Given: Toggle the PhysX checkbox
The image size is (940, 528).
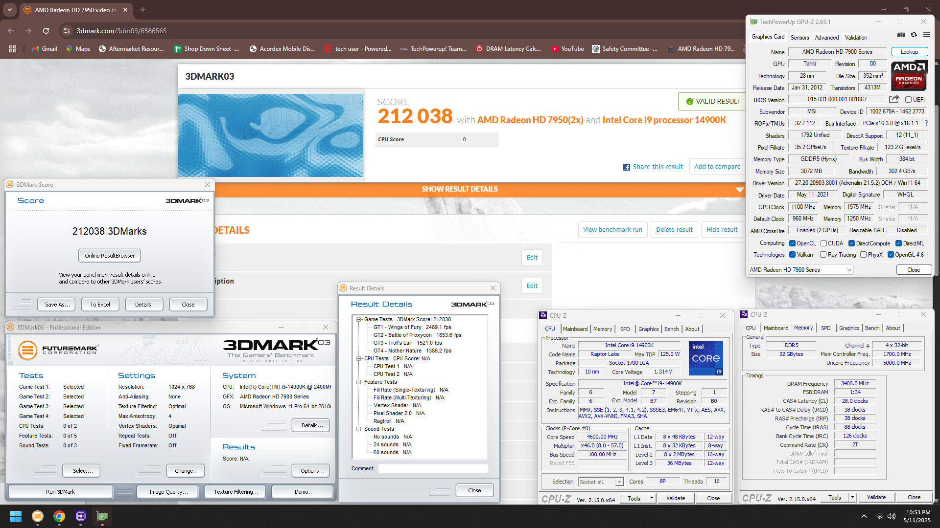Looking at the screenshot, I should 863,255.
